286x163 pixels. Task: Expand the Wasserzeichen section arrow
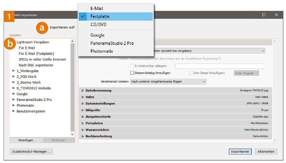pyautogui.click(x=83, y=130)
